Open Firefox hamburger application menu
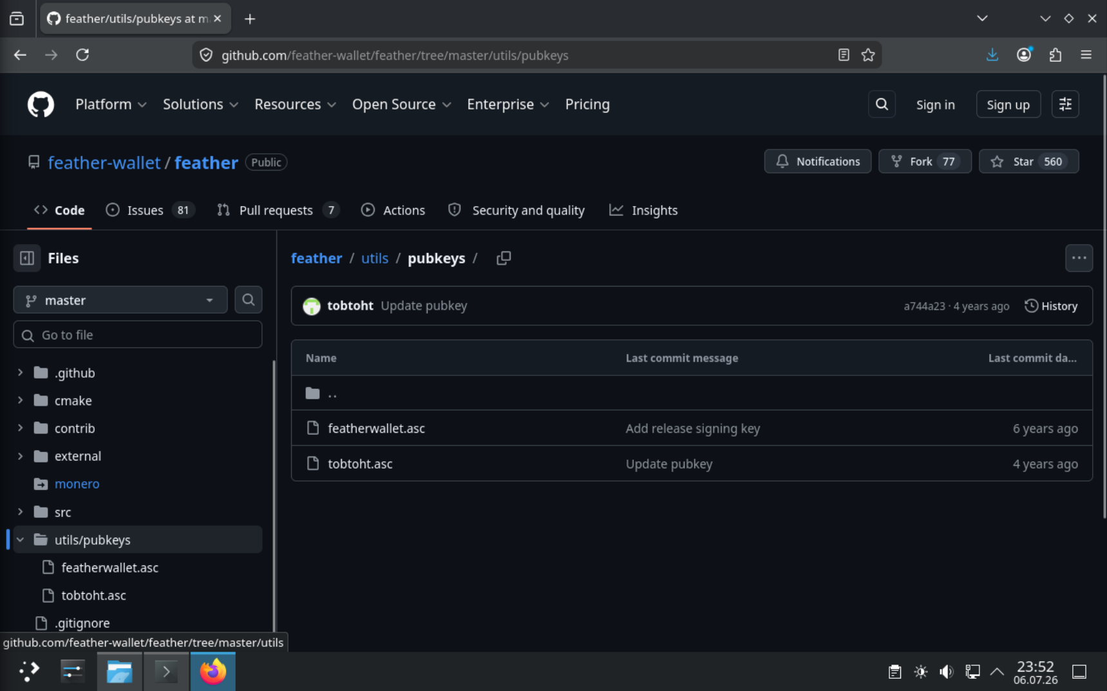Image resolution: width=1107 pixels, height=691 pixels. 1086,55
